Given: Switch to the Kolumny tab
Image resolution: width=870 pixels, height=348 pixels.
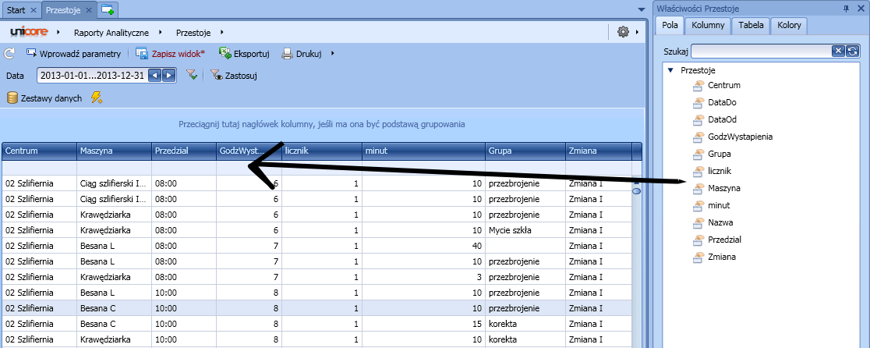Looking at the screenshot, I should tap(707, 25).
